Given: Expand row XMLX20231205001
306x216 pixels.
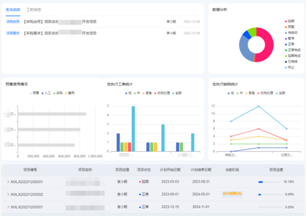Looking at the screenshot, I should coord(8,207).
